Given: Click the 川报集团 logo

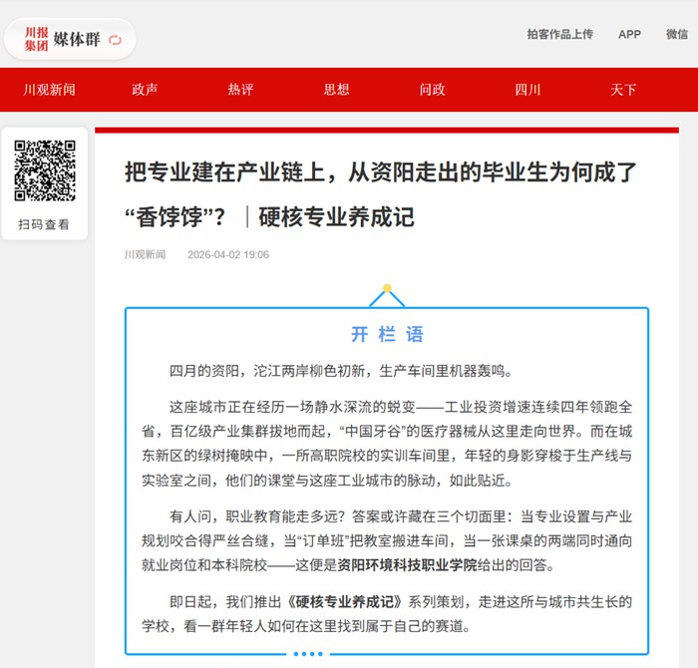Looking at the screenshot, I should (36, 39).
